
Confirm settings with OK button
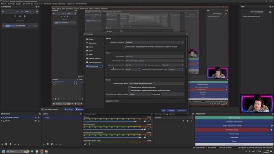pyautogui.click(x=164, y=110)
